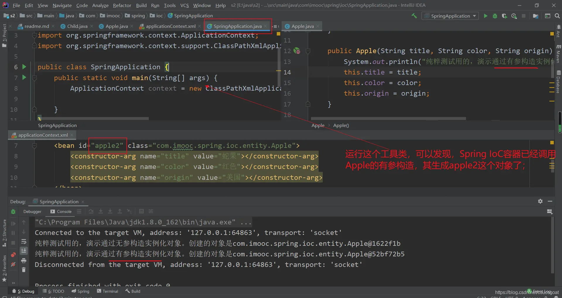This screenshot has height=298, width=562.
Task: Open debug panel settings gear menu
Action: click(x=540, y=201)
